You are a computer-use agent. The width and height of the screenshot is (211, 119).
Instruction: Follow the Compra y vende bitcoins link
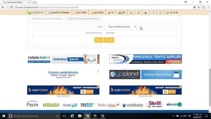point(63,72)
